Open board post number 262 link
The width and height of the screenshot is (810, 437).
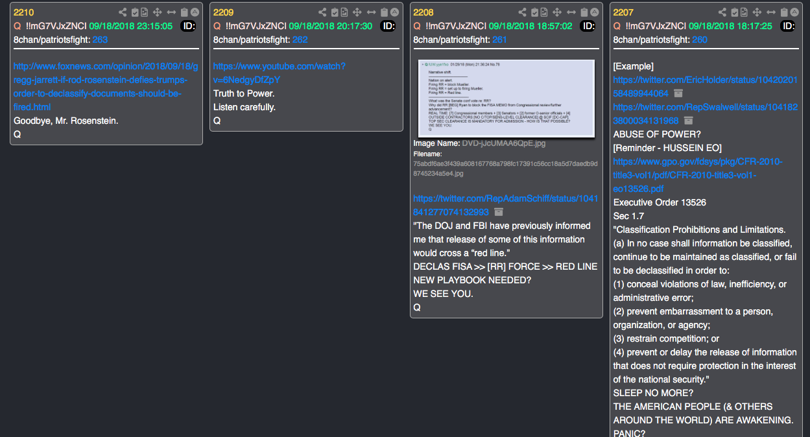coord(300,40)
